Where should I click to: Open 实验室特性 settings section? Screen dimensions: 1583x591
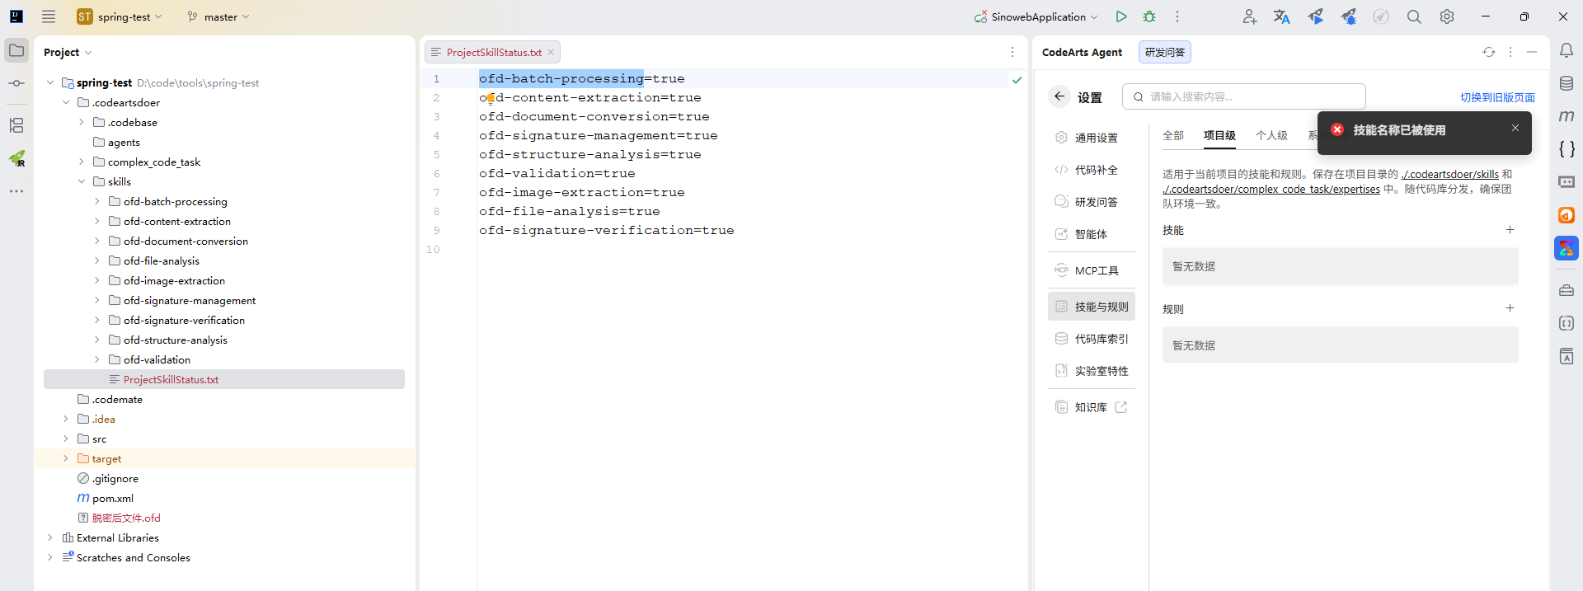point(1092,371)
